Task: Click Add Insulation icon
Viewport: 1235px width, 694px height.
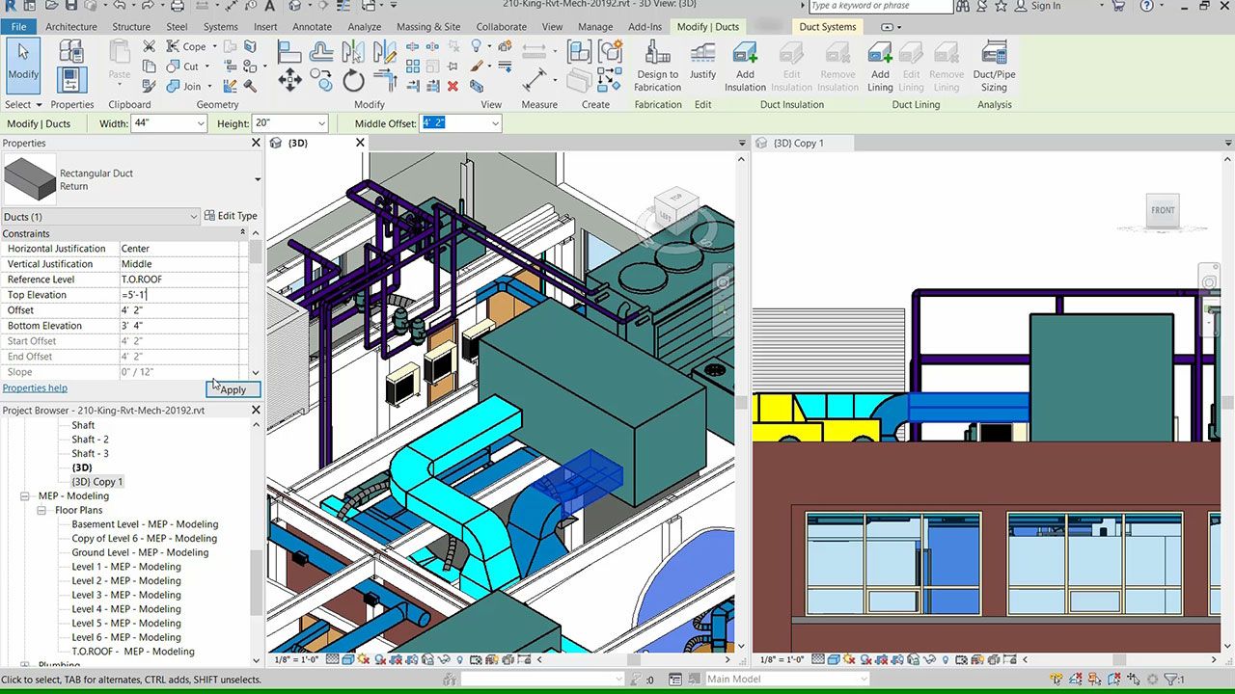Action: click(745, 66)
